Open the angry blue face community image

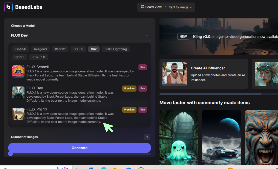(262, 138)
